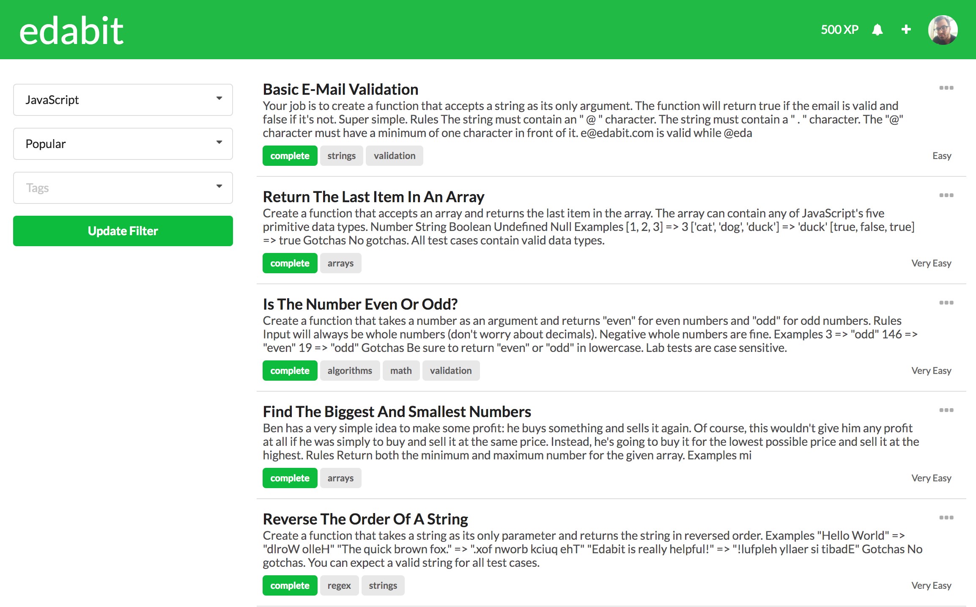Expand the JavaScript language dropdown

pos(123,100)
